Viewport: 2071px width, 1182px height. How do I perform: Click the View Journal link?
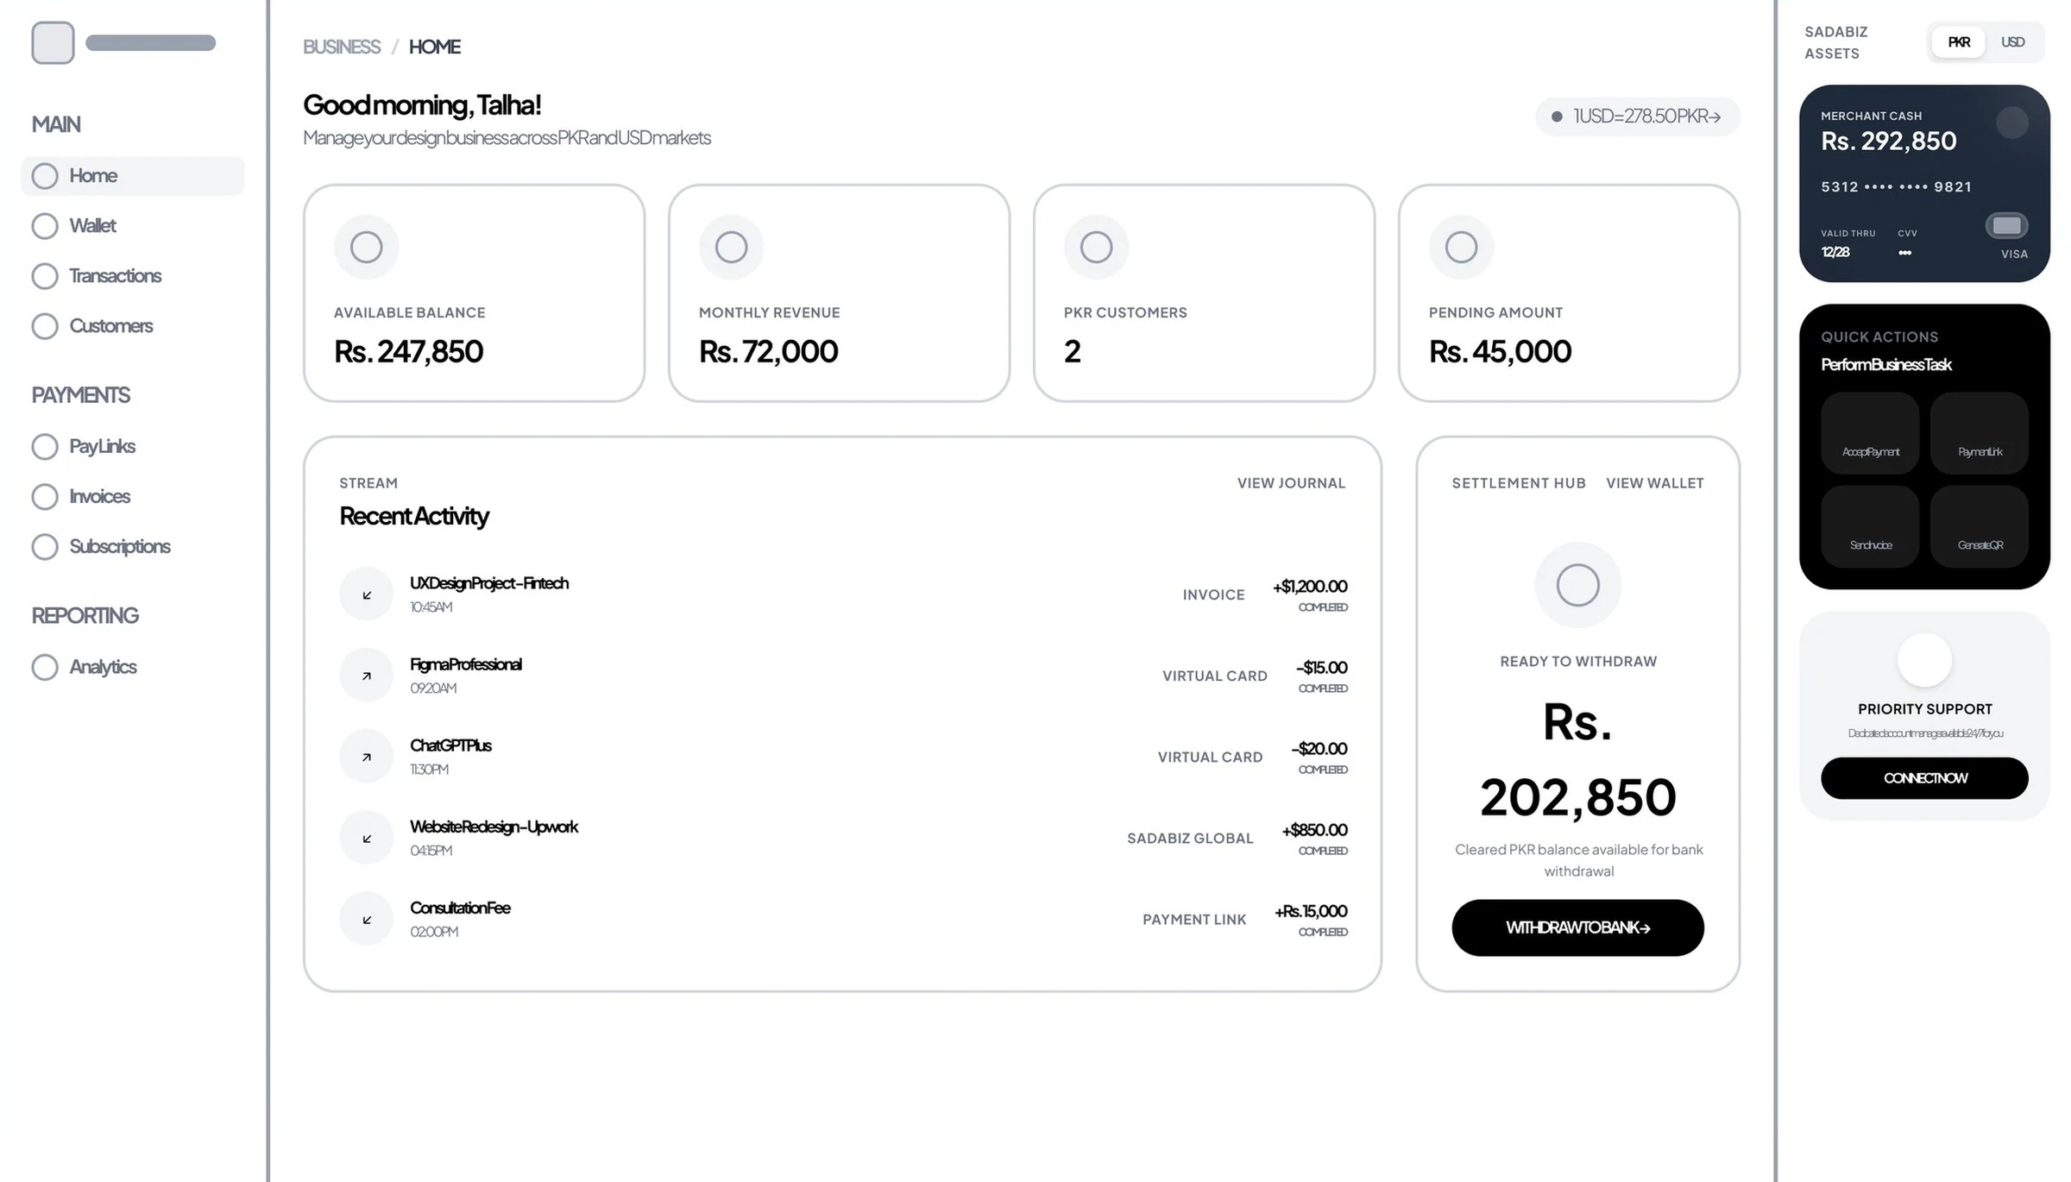click(x=1291, y=483)
